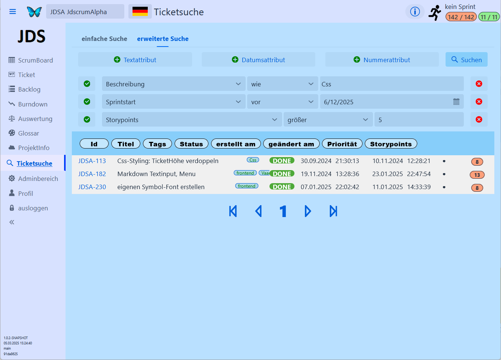The width and height of the screenshot is (501, 360).
Task: Open the calendar date picker
Action: [x=456, y=102]
